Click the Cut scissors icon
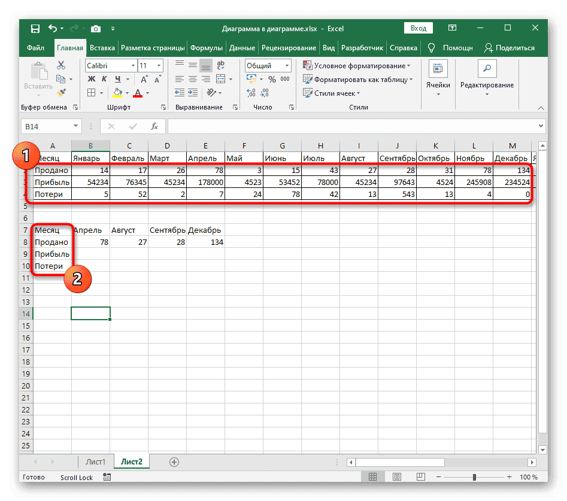 click(x=61, y=66)
